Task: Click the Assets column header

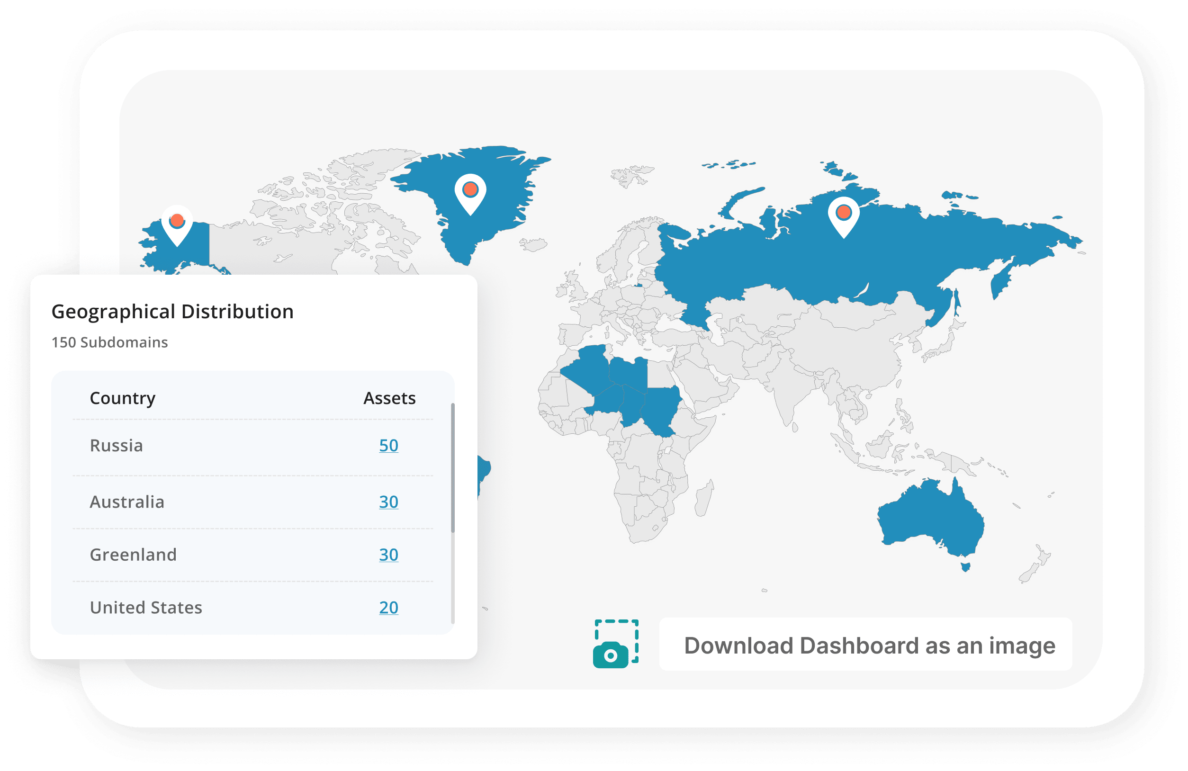Action: coord(389,398)
